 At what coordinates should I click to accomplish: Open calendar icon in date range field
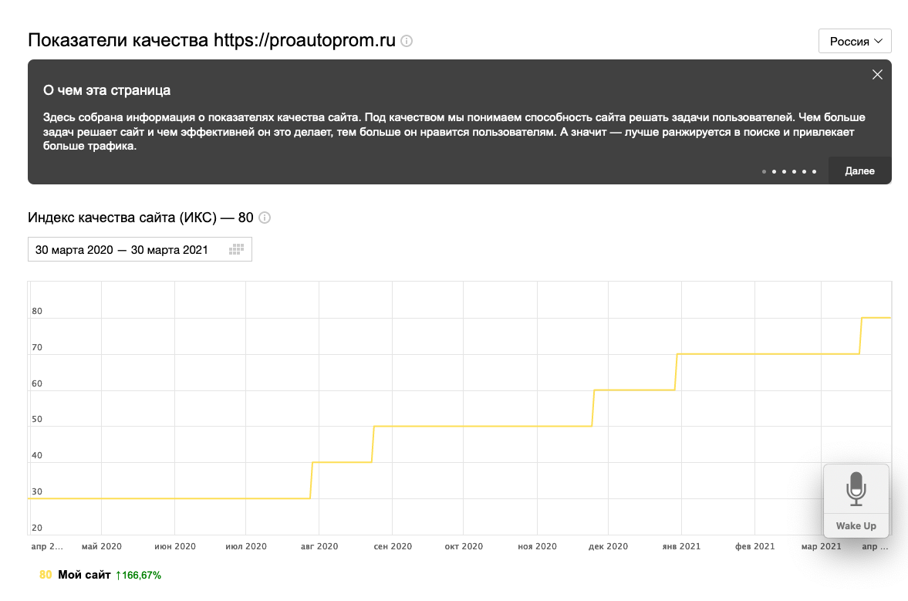point(237,249)
